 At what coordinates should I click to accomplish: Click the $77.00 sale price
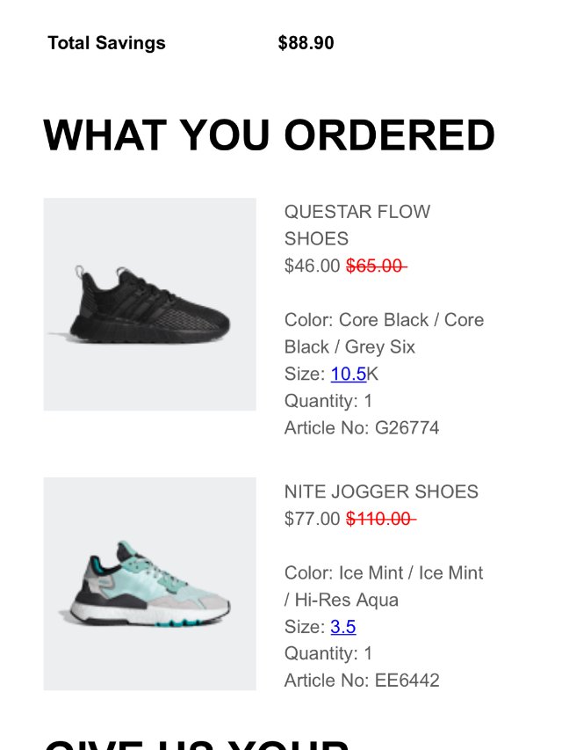[312, 518]
